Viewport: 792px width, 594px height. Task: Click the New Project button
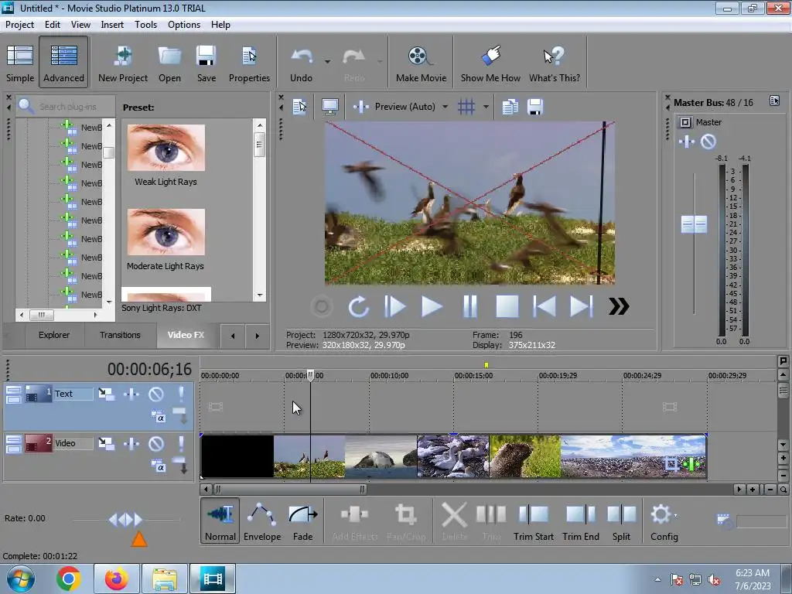[123, 63]
